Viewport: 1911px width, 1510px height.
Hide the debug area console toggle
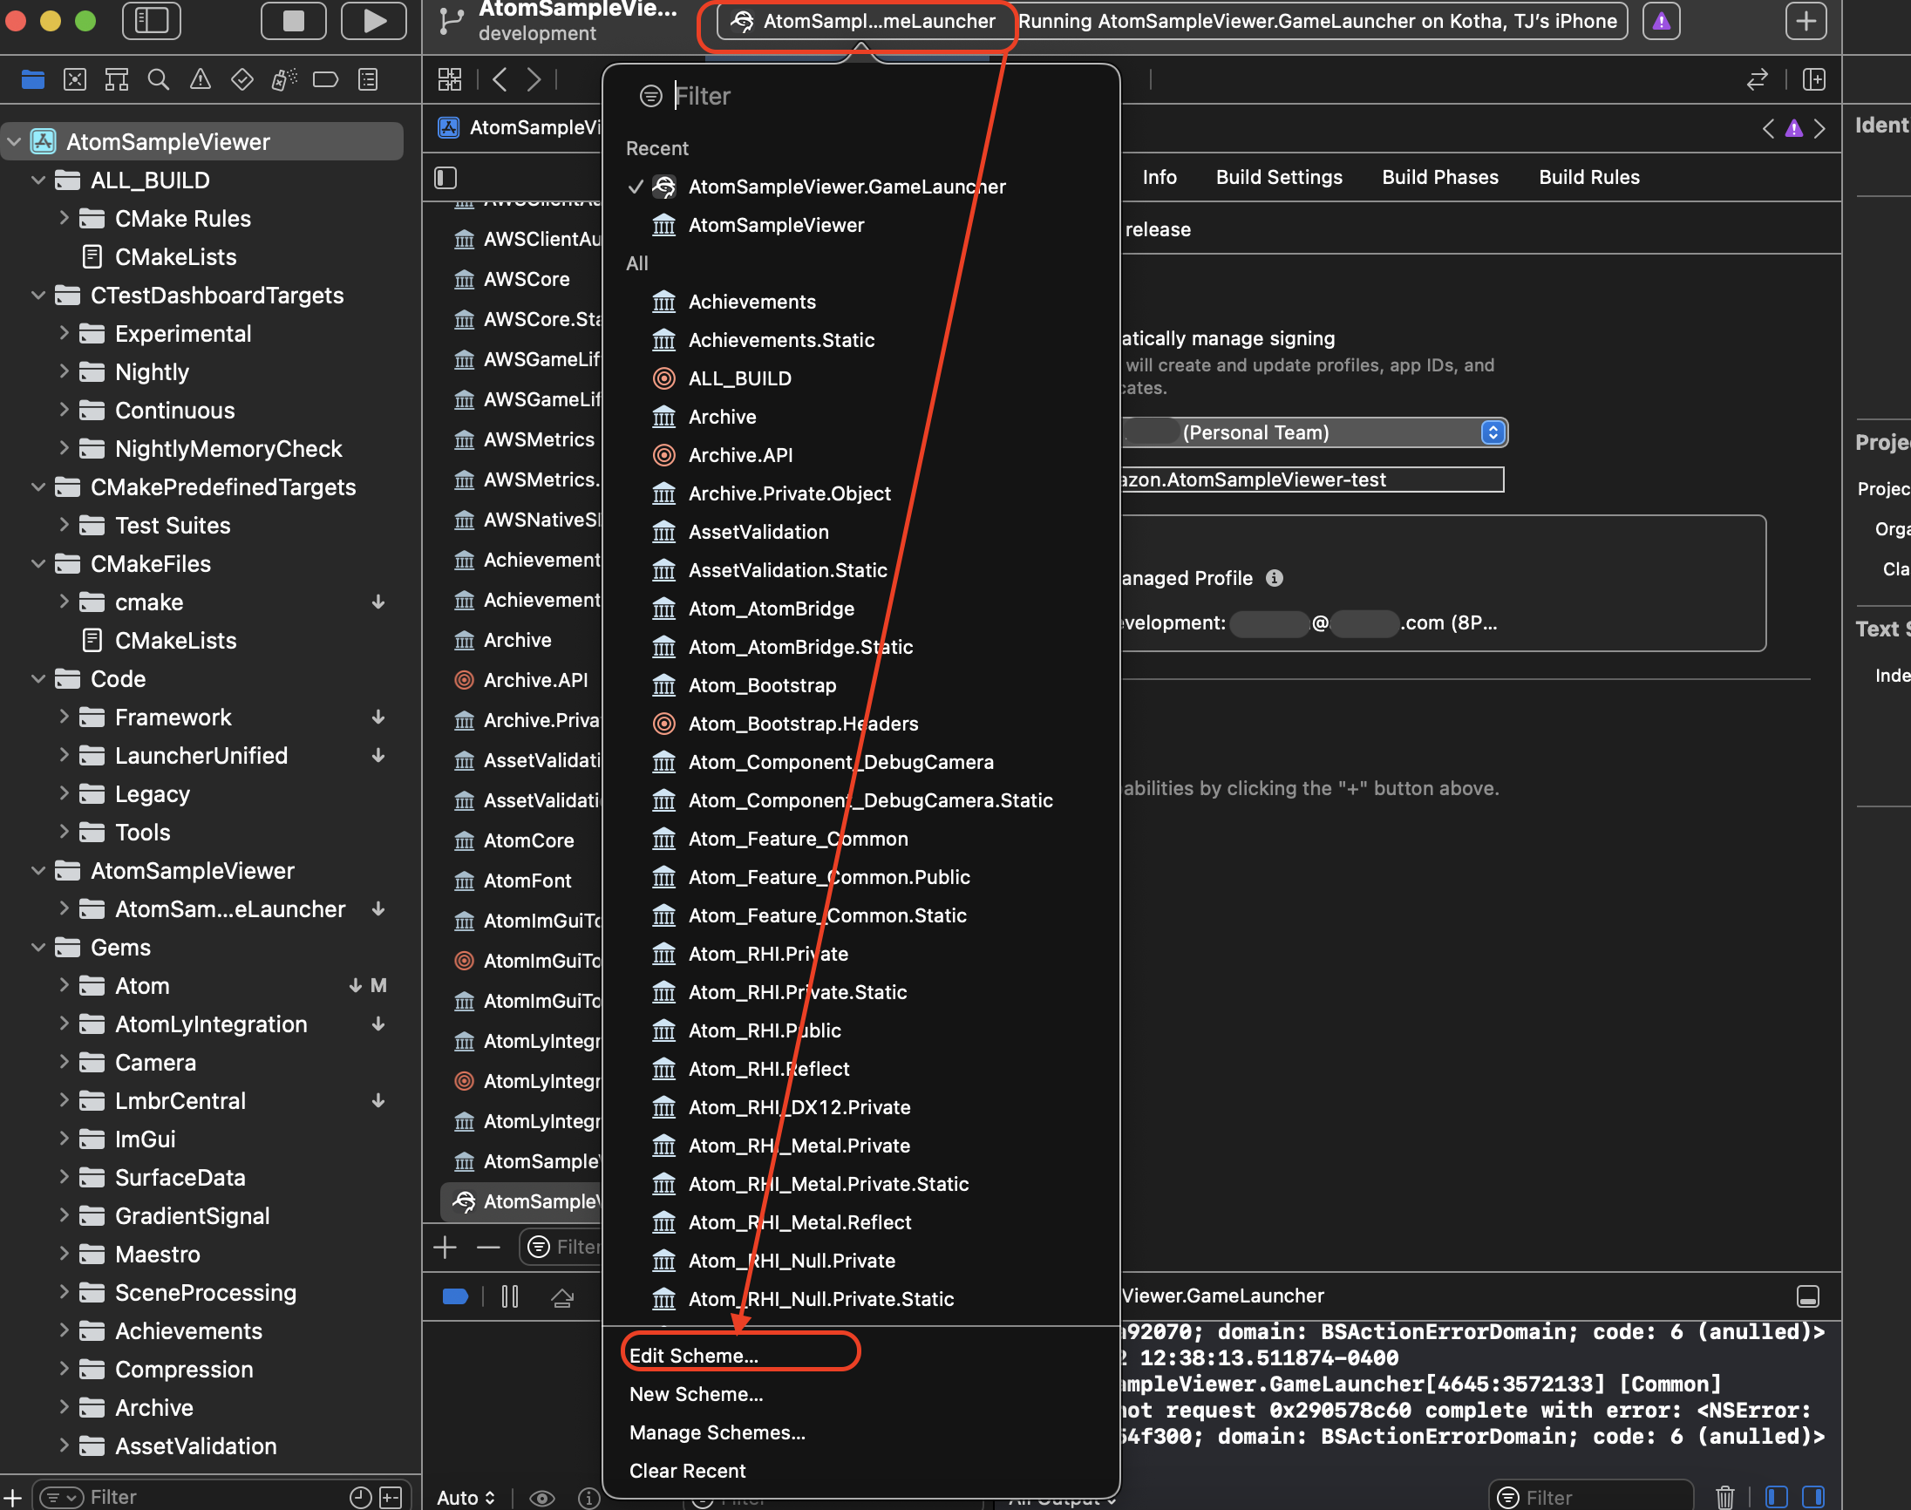pos(1807,1296)
